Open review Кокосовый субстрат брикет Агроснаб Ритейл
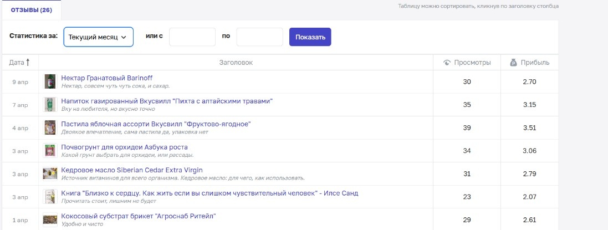This screenshot has width=608, height=230. tap(139, 216)
